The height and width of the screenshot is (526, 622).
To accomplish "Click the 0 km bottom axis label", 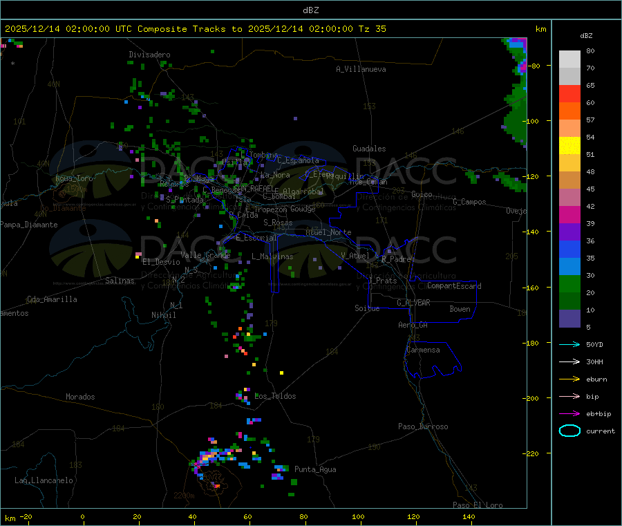I will pyautogui.click(x=82, y=516).
